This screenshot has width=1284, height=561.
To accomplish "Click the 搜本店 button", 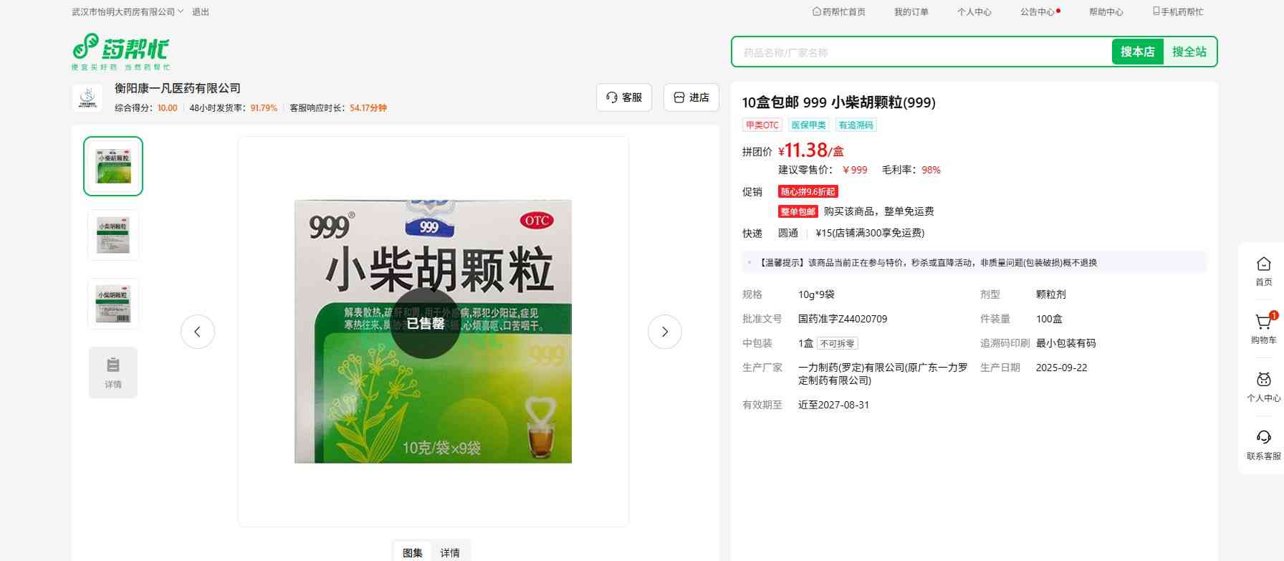I will 1137,52.
